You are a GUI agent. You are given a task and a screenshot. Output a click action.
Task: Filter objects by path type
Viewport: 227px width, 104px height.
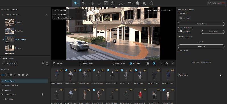click(15, 75)
